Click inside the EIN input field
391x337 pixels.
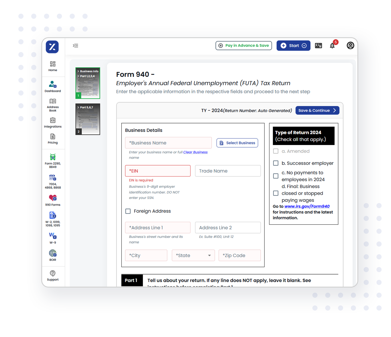[158, 171]
